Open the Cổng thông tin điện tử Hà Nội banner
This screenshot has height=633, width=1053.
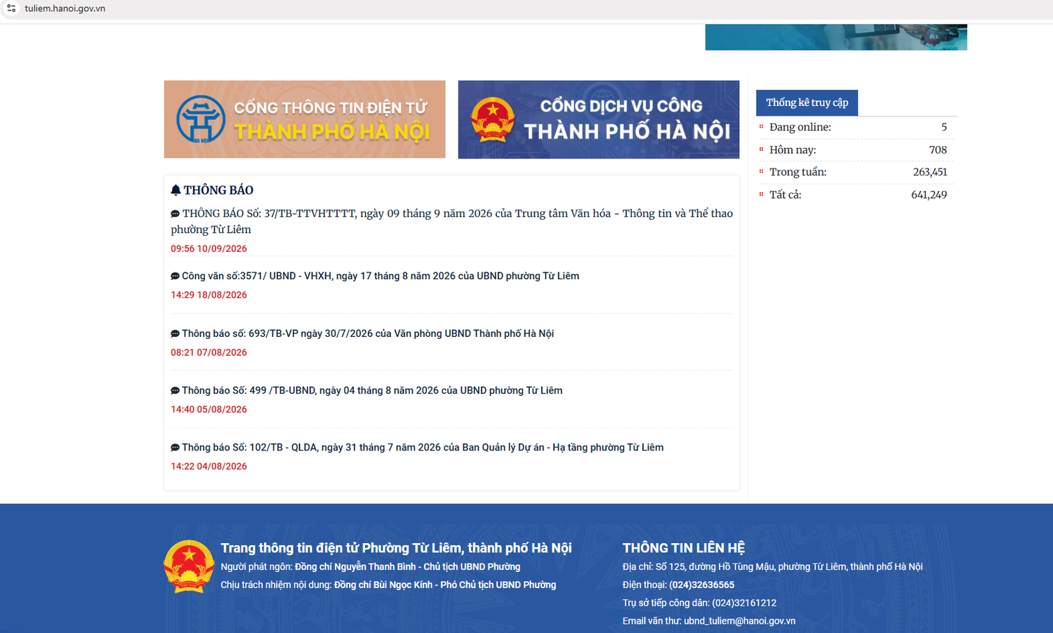[x=305, y=119]
